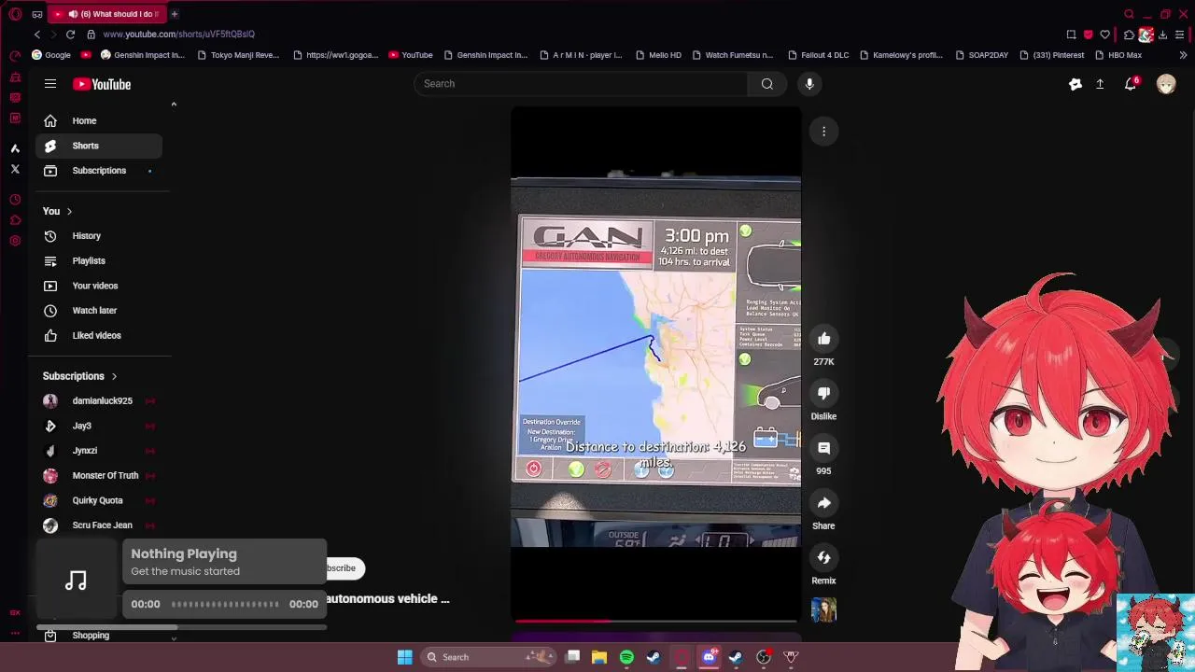Viewport: 1195px width, 672px height.
Task: Open the sound thumbnail below Remix
Action: point(823,610)
